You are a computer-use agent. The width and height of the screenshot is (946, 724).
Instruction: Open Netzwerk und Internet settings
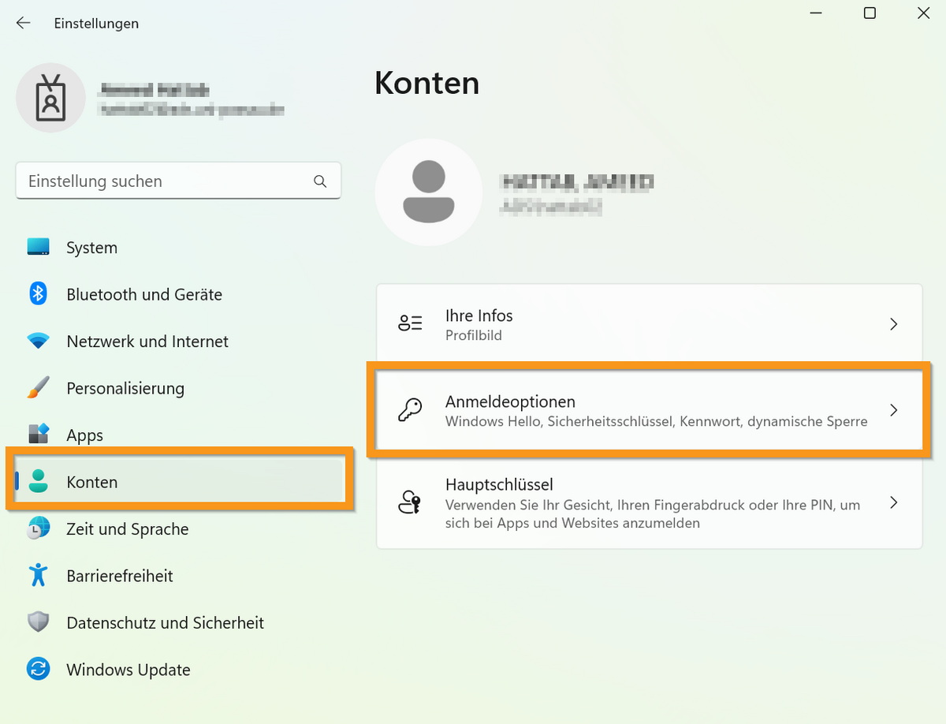pos(147,341)
